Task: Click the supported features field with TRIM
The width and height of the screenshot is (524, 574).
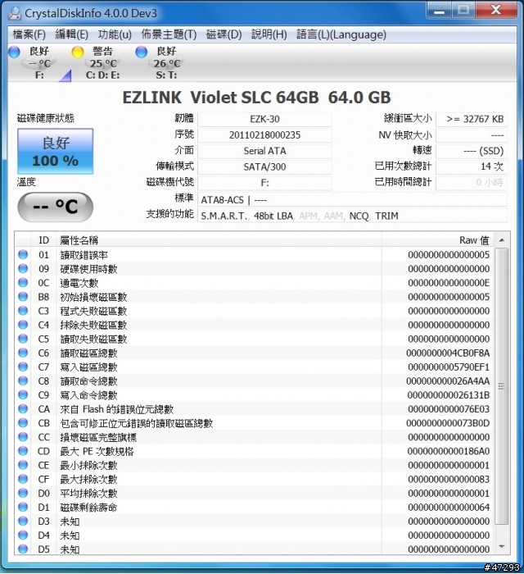Action: tap(352, 216)
